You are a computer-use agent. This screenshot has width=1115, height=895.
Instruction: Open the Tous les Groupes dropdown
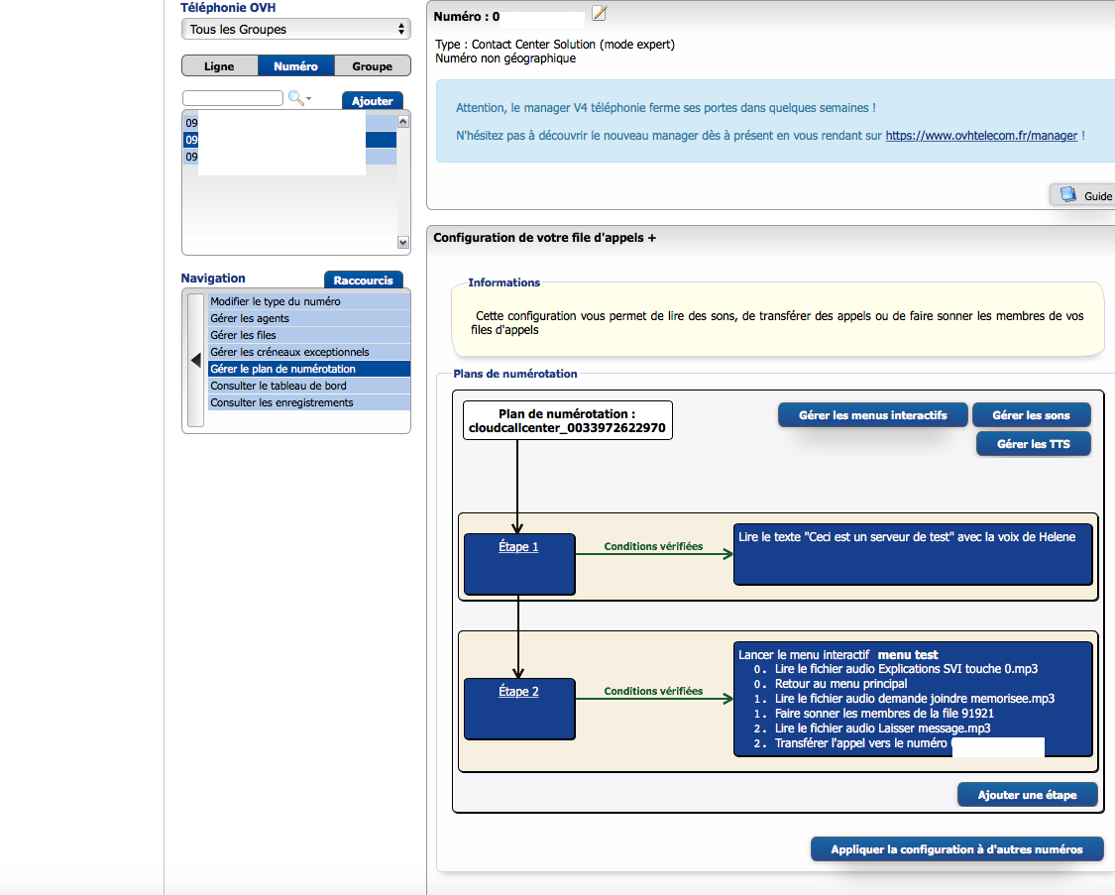click(295, 30)
